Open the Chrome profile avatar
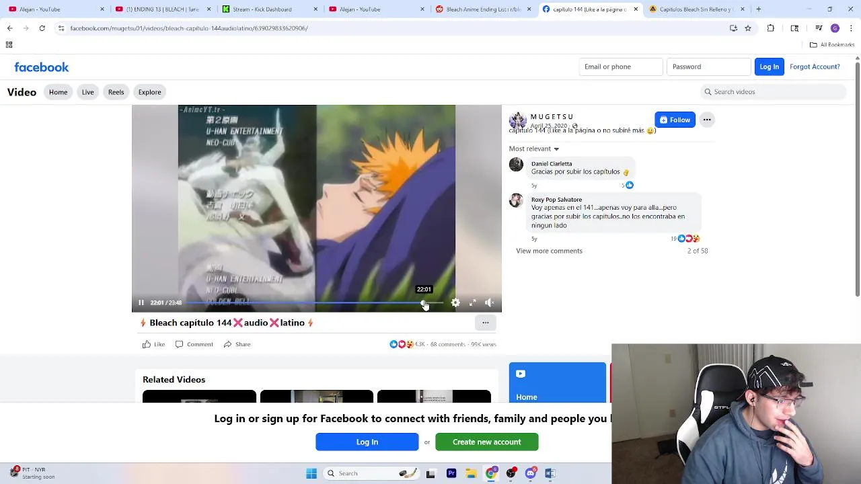Viewport: 861px width, 484px height. 835,28
